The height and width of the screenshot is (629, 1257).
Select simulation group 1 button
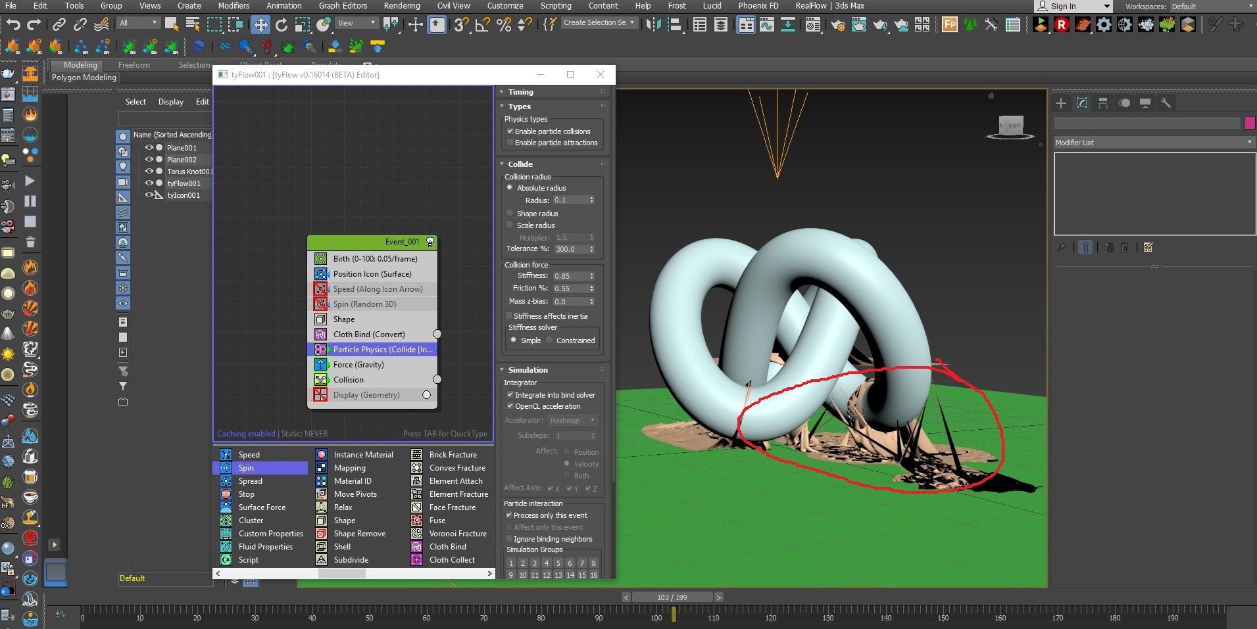(511, 563)
